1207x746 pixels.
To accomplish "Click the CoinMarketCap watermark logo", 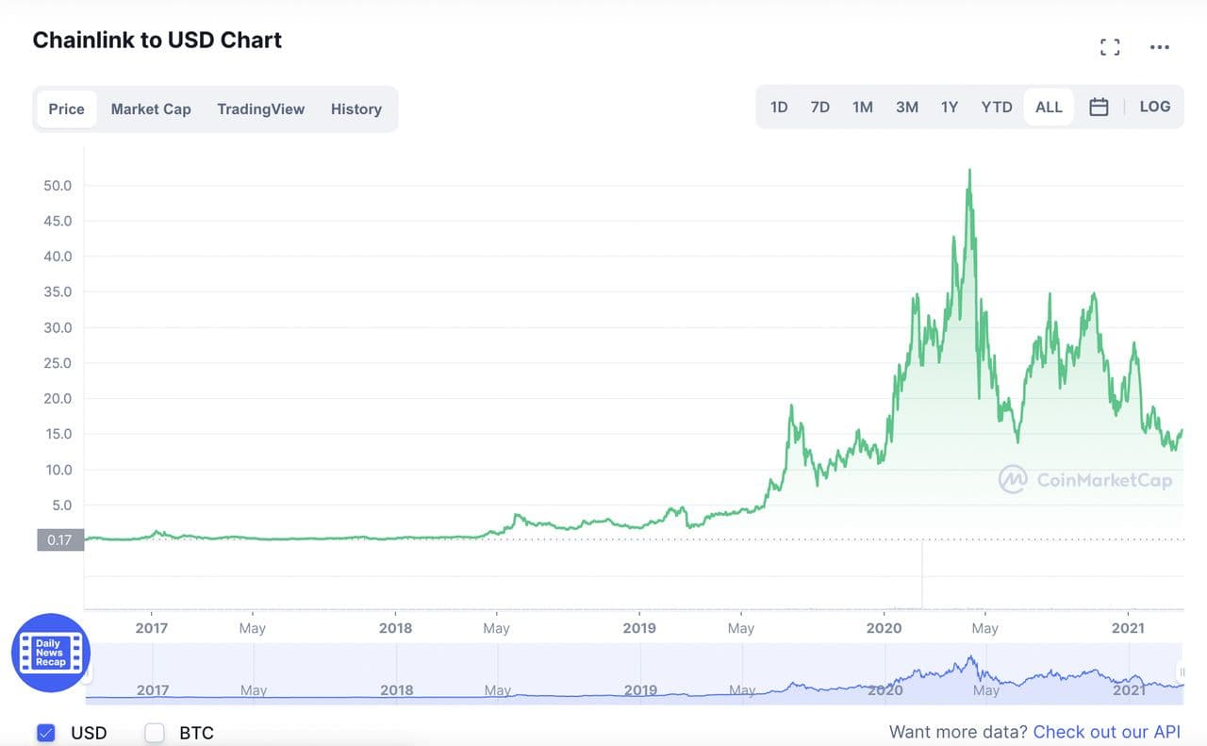I will 1085,480.
